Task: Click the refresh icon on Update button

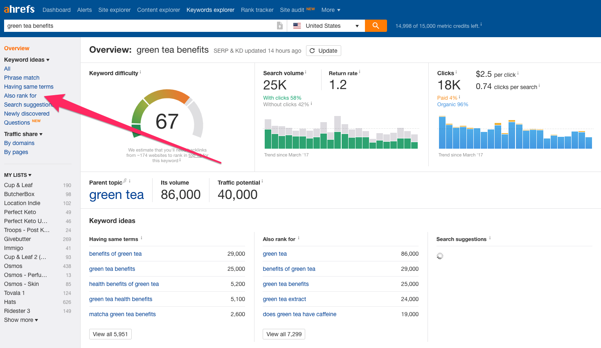Action: click(x=312, y=51)
